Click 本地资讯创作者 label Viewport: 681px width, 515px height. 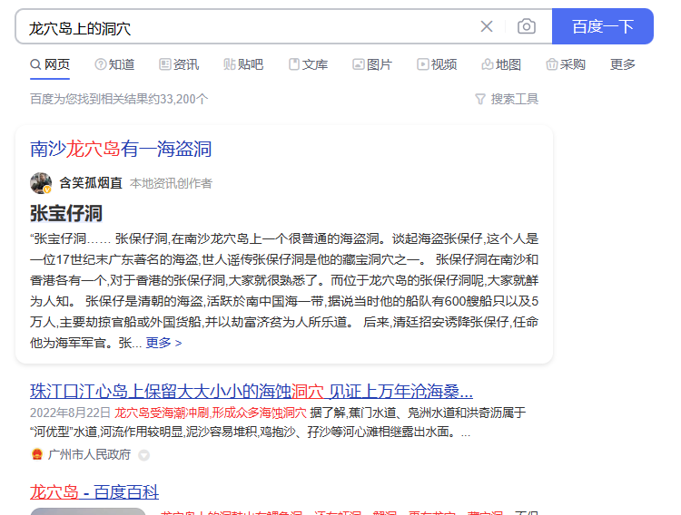(x=171, y=183)
